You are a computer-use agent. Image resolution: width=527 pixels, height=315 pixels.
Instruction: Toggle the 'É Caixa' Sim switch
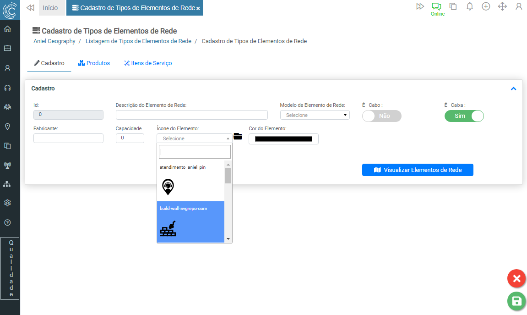tap(464, 116)
